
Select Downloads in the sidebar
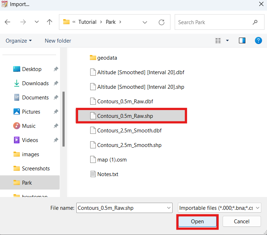[x=35, y=83]
